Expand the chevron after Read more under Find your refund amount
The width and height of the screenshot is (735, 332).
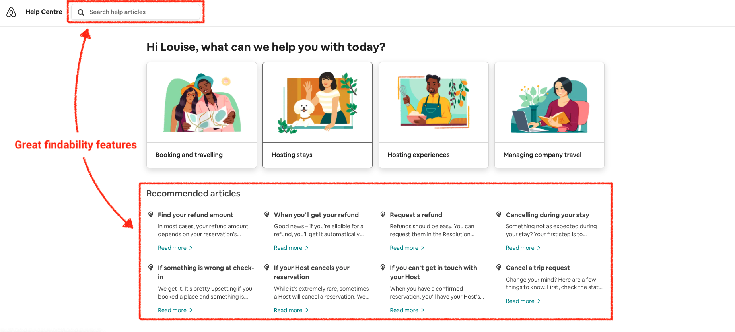(x=191, y=247)
